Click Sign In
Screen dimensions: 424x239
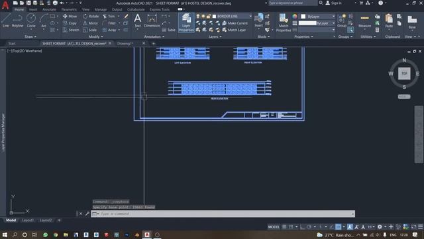(334, 3)
